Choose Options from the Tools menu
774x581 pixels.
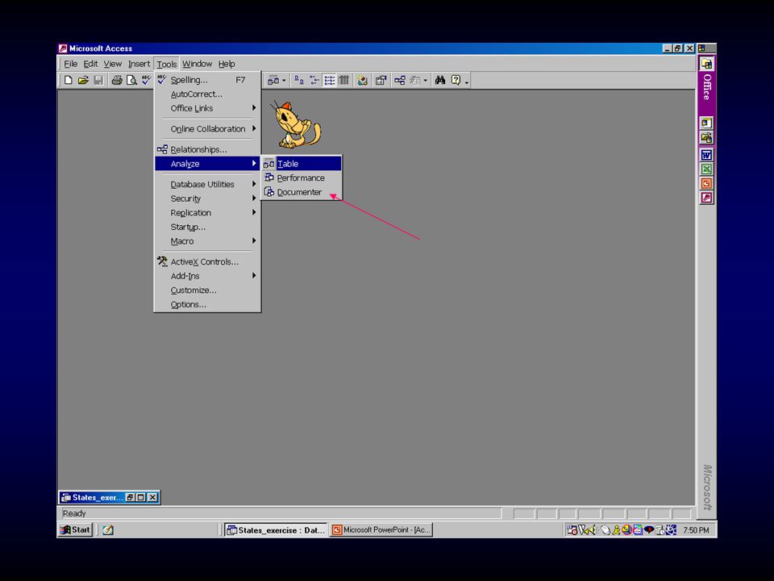207,304
